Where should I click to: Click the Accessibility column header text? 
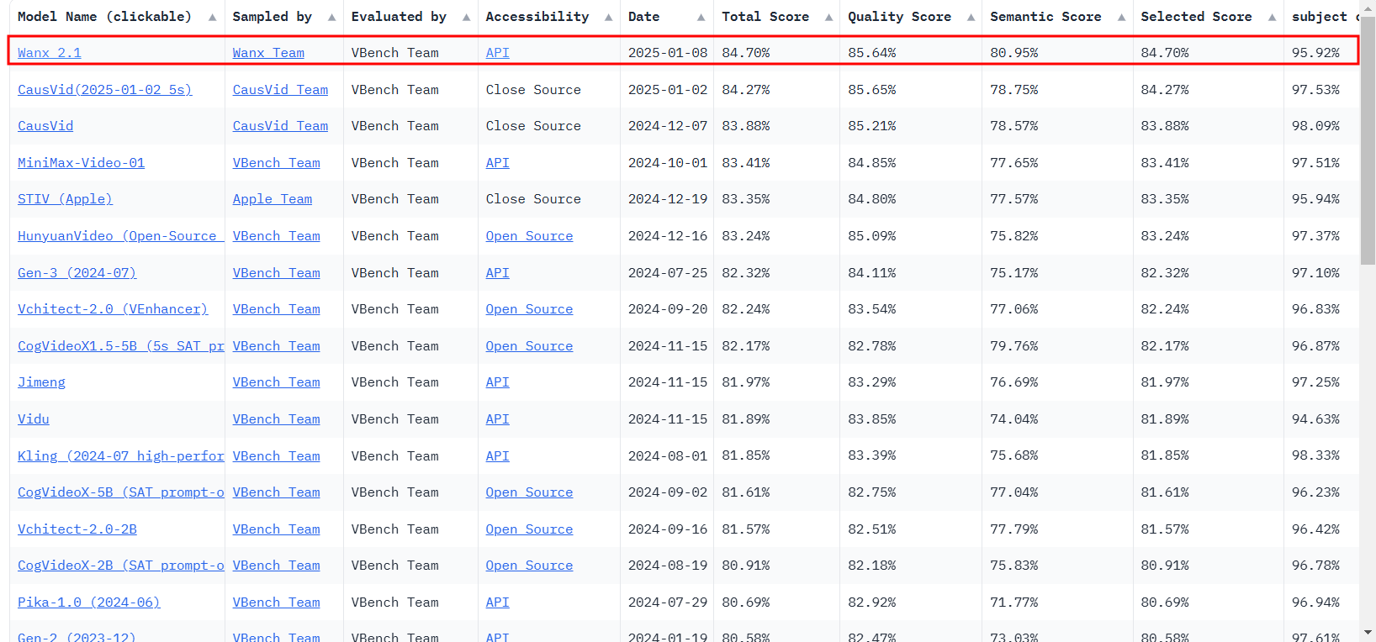pos(537,17)
